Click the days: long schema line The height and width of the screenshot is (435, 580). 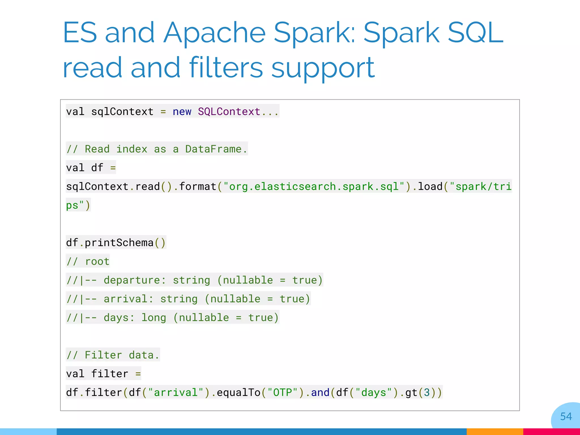coord(172,317)
